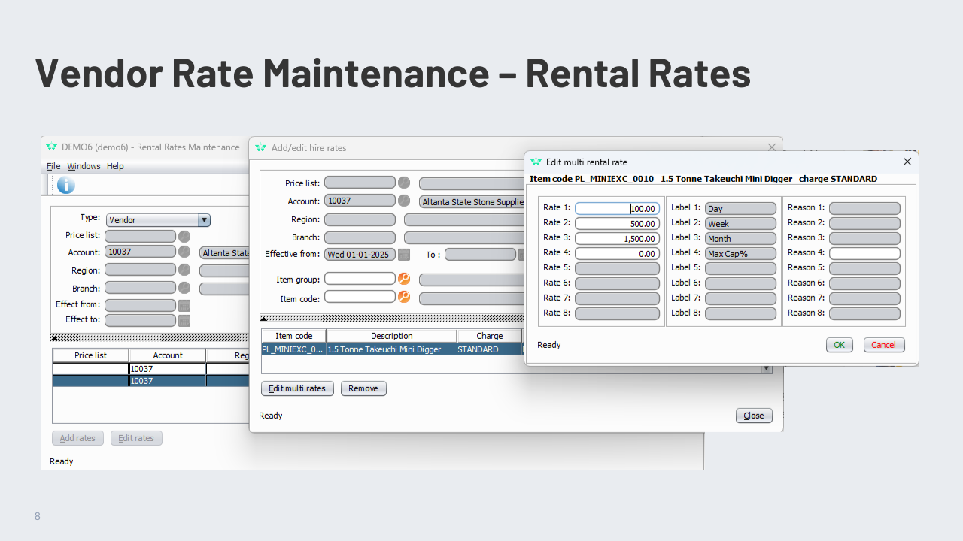Image resolution: width=963 pixels, height=541 pixels.
Task: Open the Effective from calendar icon
Action: coord(404,255)
